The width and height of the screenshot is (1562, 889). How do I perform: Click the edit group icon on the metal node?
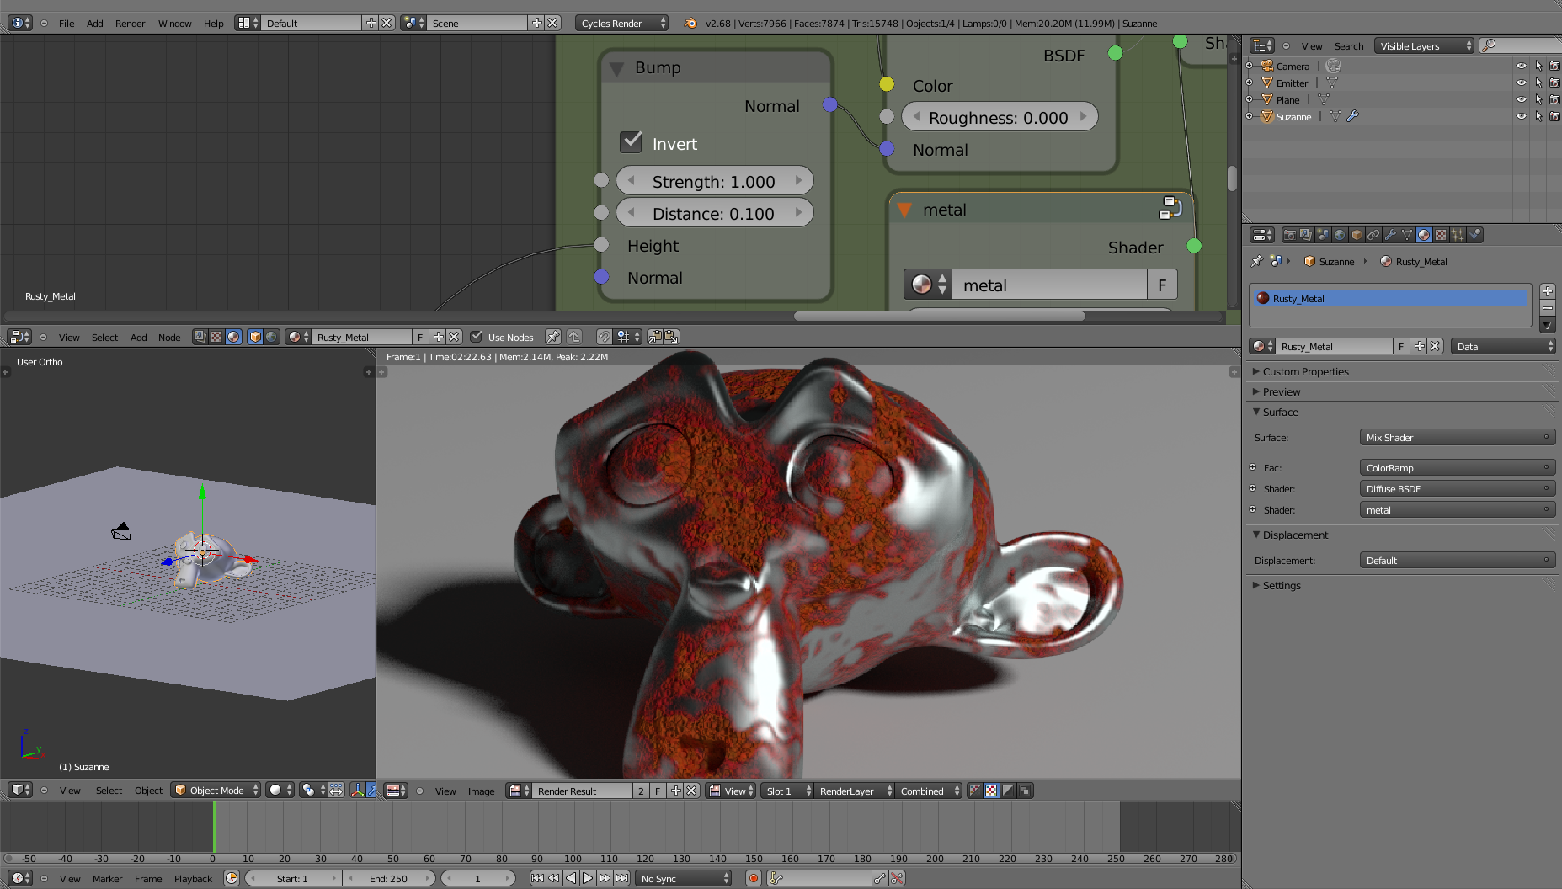1170,207
